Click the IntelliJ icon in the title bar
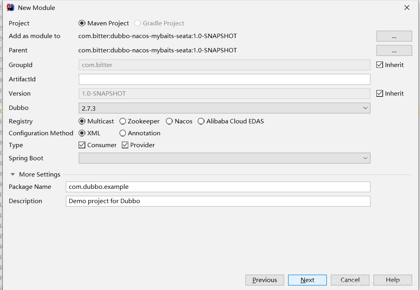420x290 pixels. [x=10, y=8]
